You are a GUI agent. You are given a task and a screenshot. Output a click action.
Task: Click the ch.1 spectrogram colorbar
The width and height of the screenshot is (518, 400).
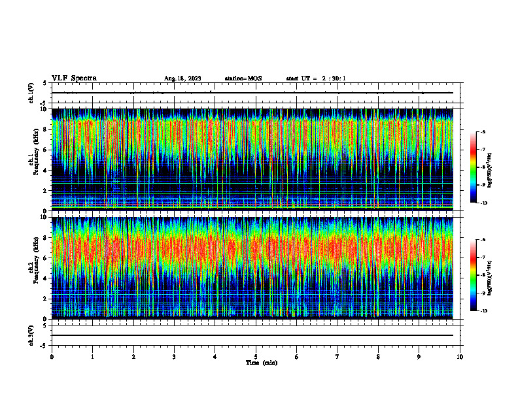[x=474, y=167]
